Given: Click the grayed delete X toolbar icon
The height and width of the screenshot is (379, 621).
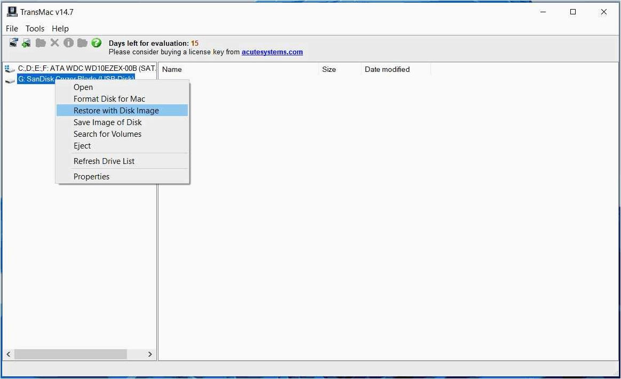Looking at the screenshot, I should (x=54, y=43).
